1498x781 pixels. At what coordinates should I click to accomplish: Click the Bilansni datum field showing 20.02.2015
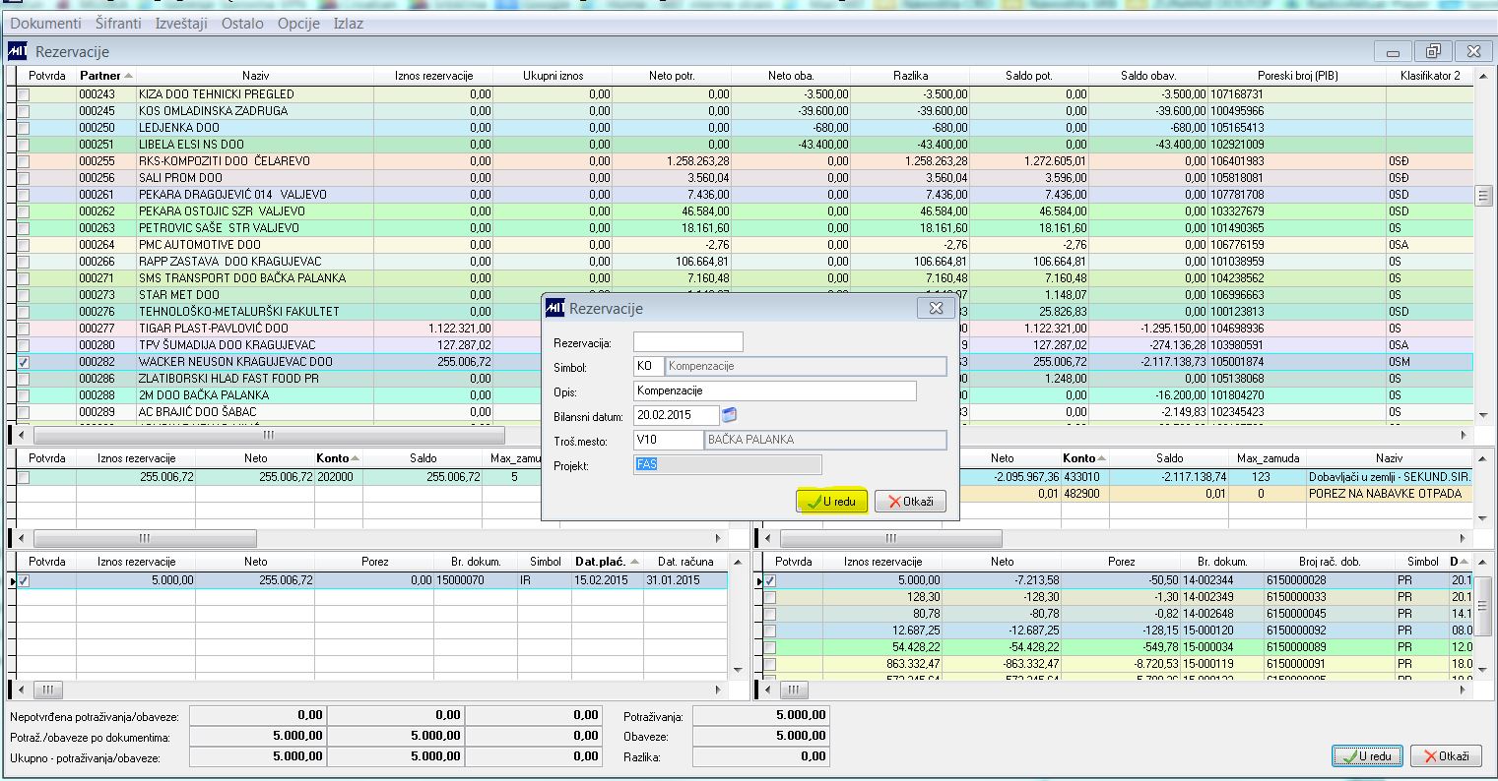point(677,415)
